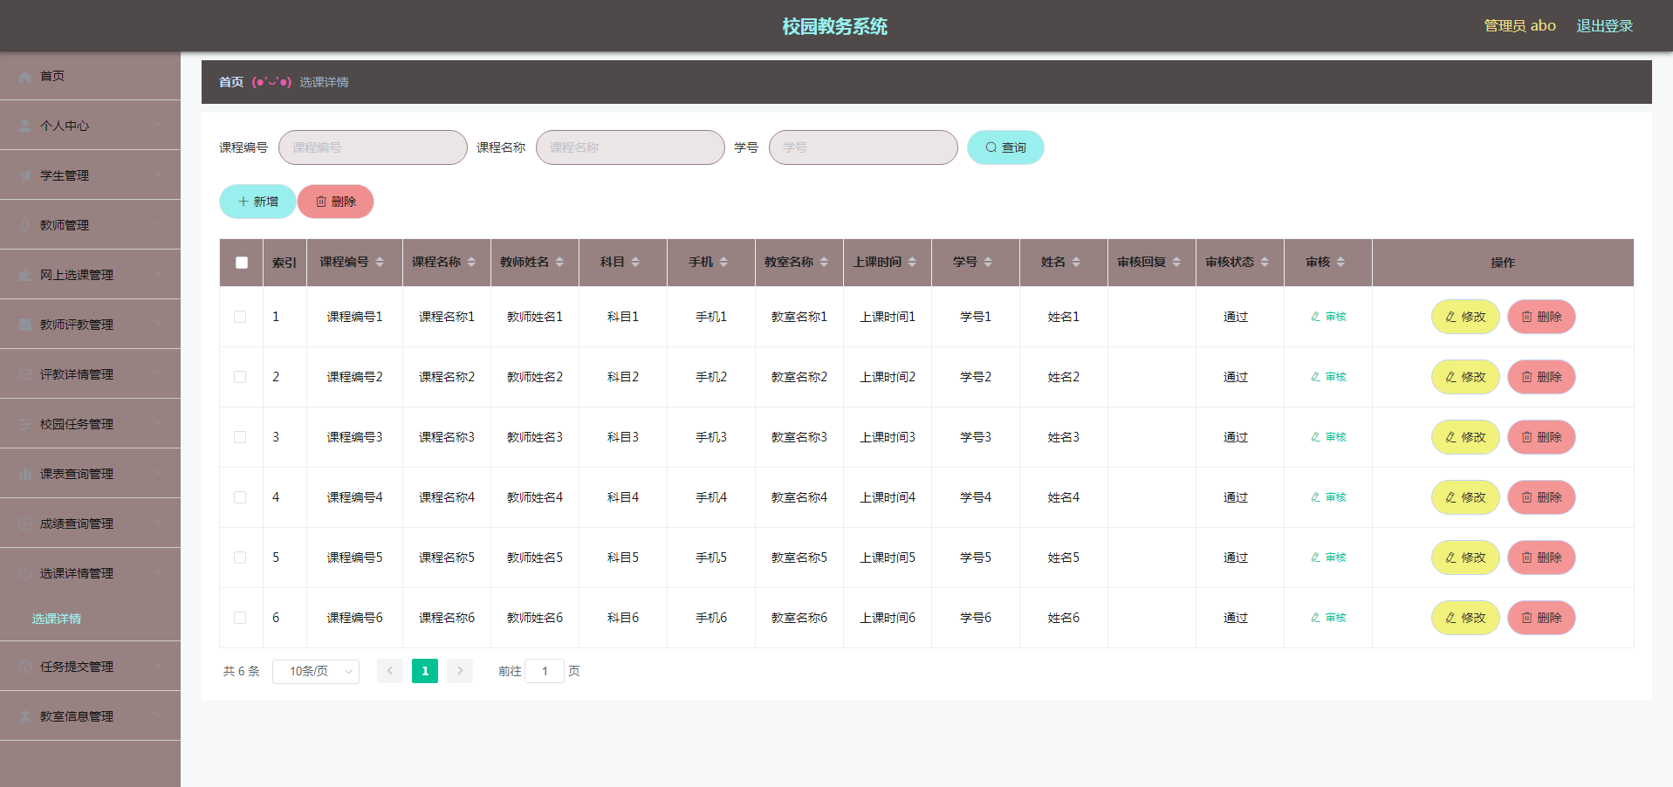This screenshot has width=1673, height=787.
Task: Open the 校园任务管理 sidebar menu
Action: click(90, 424)
